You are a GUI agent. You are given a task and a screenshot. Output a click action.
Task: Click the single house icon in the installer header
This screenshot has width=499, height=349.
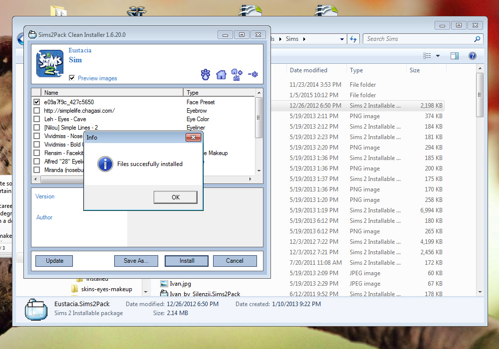221,75
